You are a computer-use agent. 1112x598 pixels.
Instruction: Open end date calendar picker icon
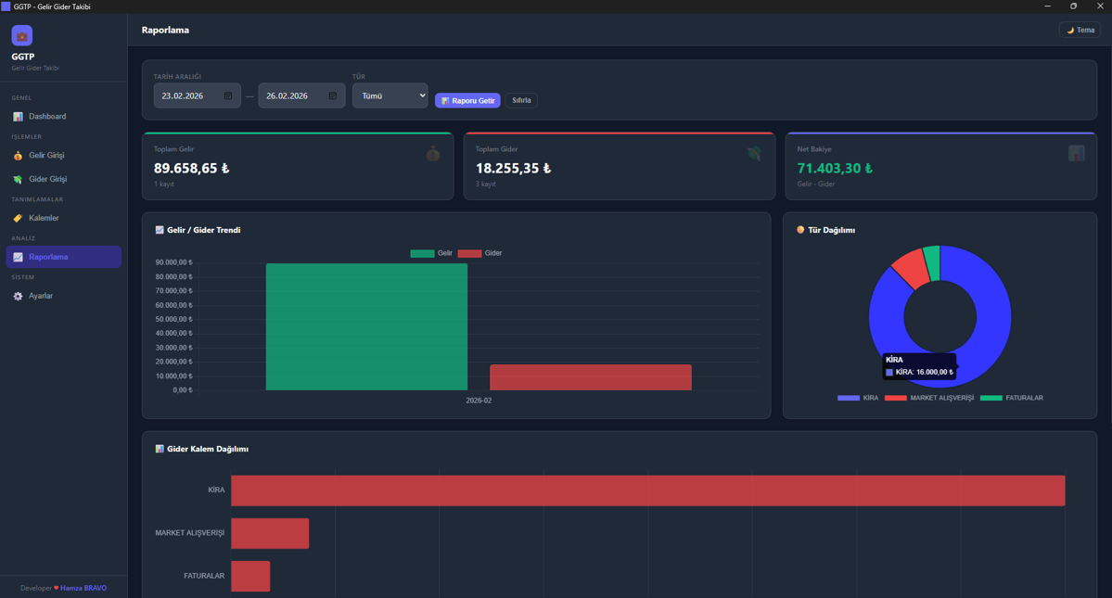tap(333, 96)
